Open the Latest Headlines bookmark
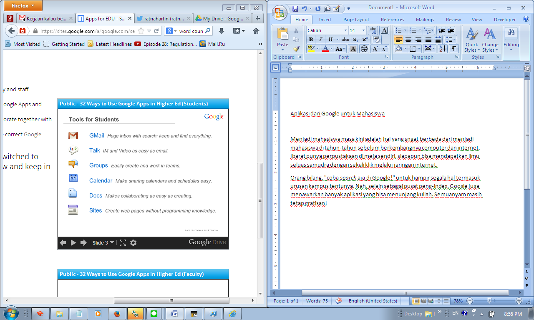This screenshot has width=534, height=320. [x=110, y=44]
